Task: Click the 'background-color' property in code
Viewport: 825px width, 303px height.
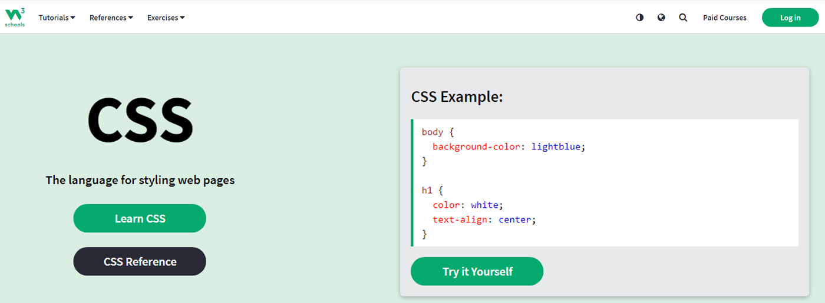Action: [476, 146]
